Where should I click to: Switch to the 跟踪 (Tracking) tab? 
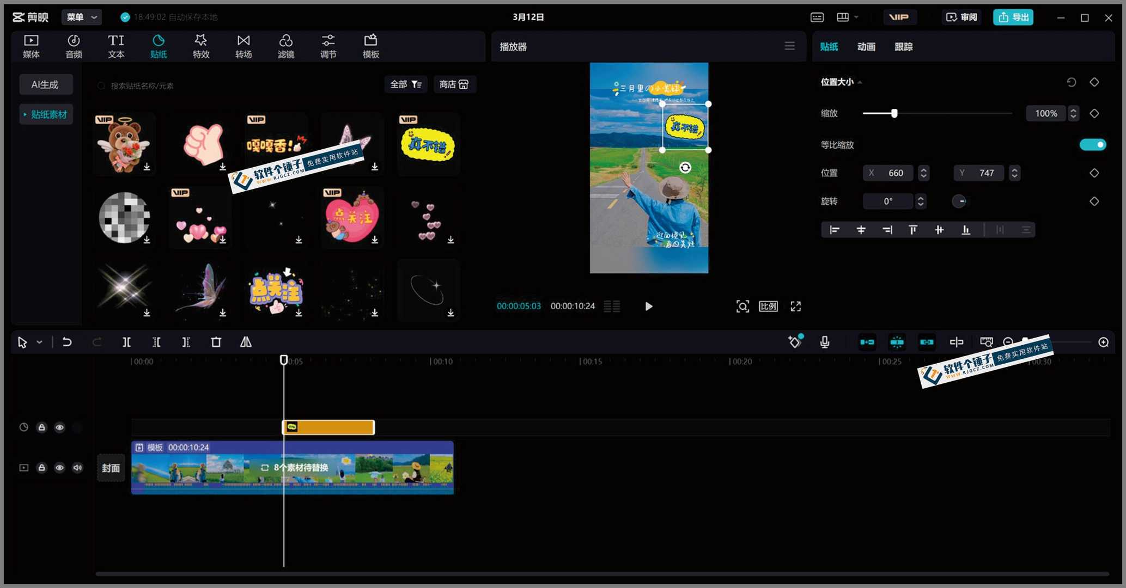point(903,47)
